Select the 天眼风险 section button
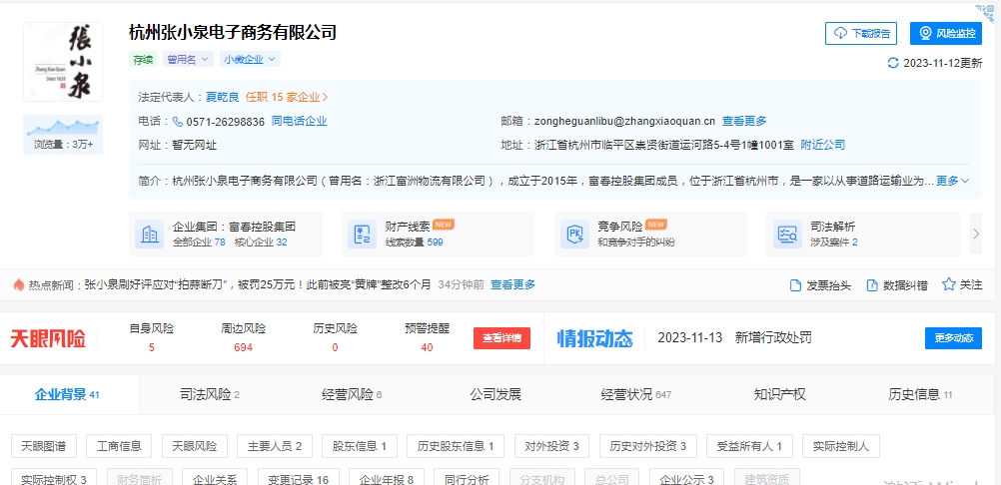This screenshot has width=1001, height=485. (194, 446)
